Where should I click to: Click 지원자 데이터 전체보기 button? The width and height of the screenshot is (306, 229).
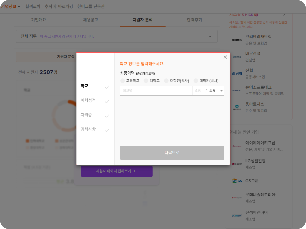[117, 171]
